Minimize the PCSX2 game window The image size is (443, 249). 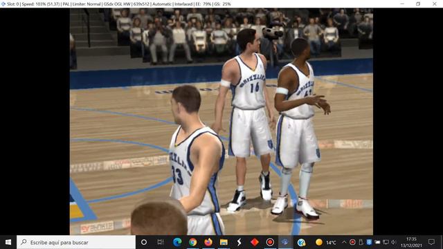coord(402,4)
